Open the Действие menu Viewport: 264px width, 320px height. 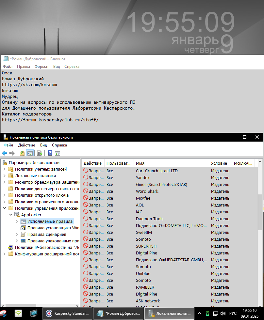click(x=26, y=145)
